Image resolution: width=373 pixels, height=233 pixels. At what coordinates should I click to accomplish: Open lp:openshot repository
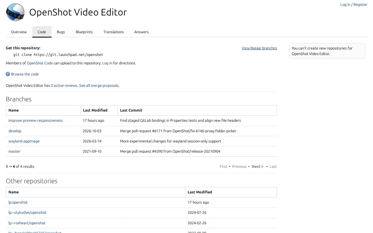(18, 202)
